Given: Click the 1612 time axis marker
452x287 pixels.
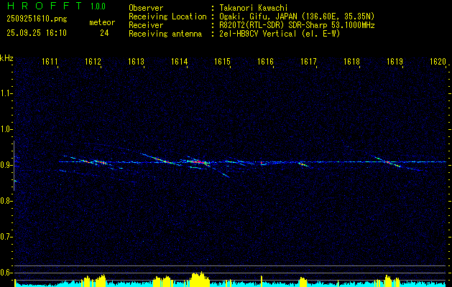Looking at the screenshot, I should point(93,61).
